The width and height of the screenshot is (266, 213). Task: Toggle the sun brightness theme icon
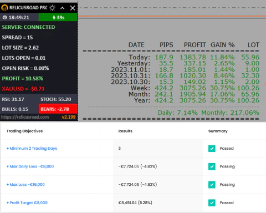click(53, 8)
